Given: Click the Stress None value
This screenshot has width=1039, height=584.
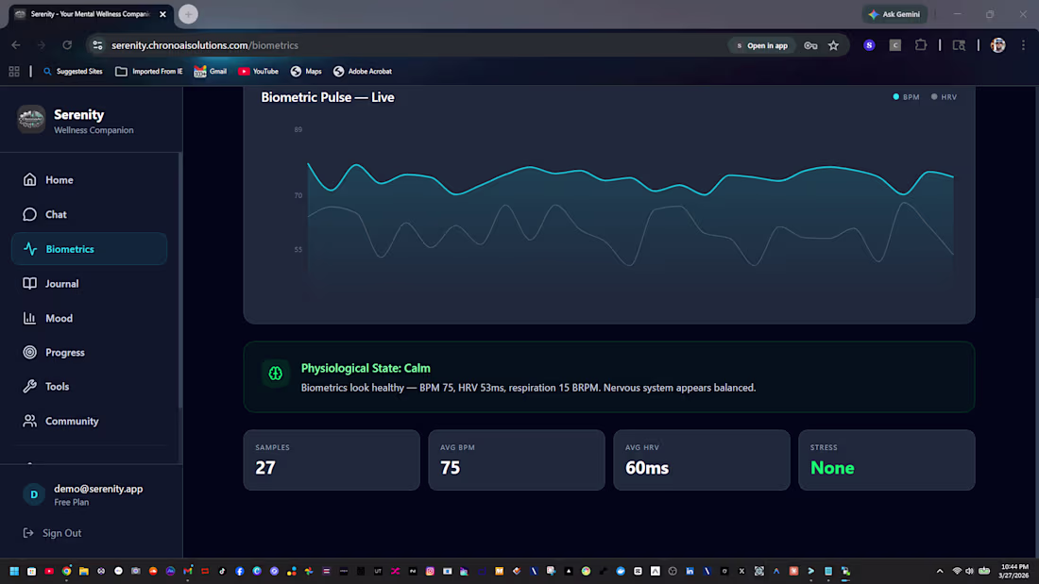Looking at the screenshot, I should (x=832, y=468).
